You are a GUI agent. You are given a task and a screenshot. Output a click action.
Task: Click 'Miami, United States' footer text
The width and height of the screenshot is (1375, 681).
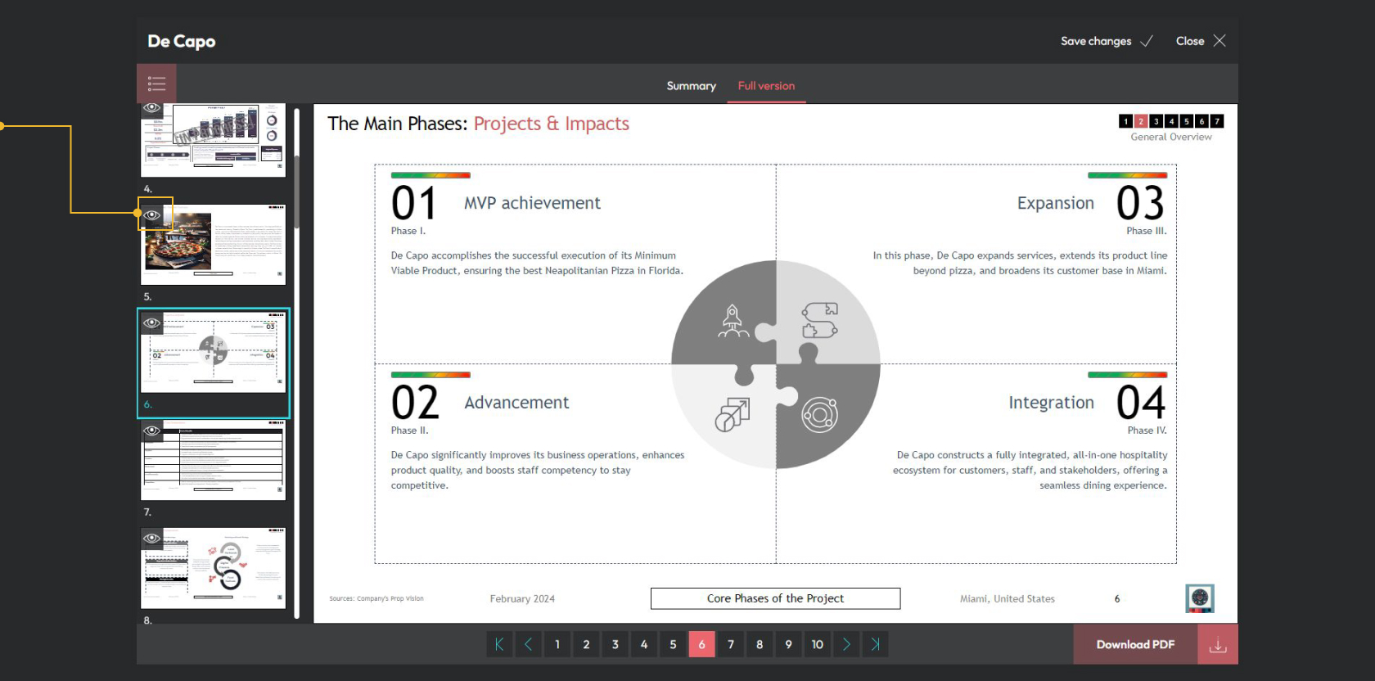[x=1008, y=599]
